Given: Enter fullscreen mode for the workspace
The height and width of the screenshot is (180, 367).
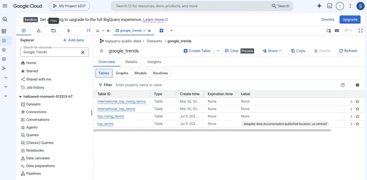Looking at the screenshot, I should pyautogui.click(x=361, y=30).
